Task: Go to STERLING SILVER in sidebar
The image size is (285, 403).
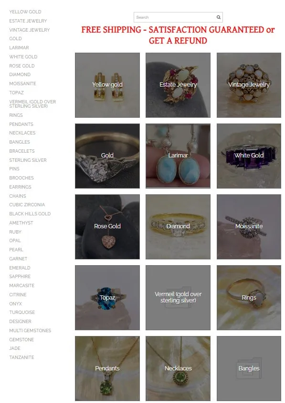Action: pyautogui.click(x=28, y=160)
